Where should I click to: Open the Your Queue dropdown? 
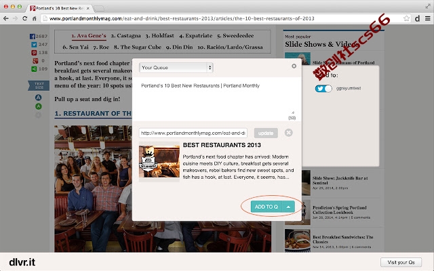pyautogui.click(x=176, y=68)
